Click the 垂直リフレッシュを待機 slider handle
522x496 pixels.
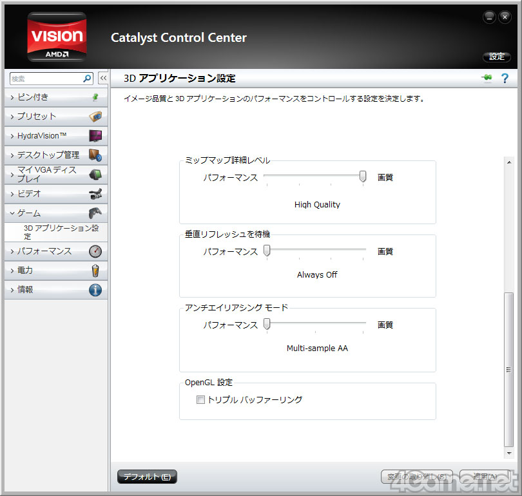[x=267, y=251]
